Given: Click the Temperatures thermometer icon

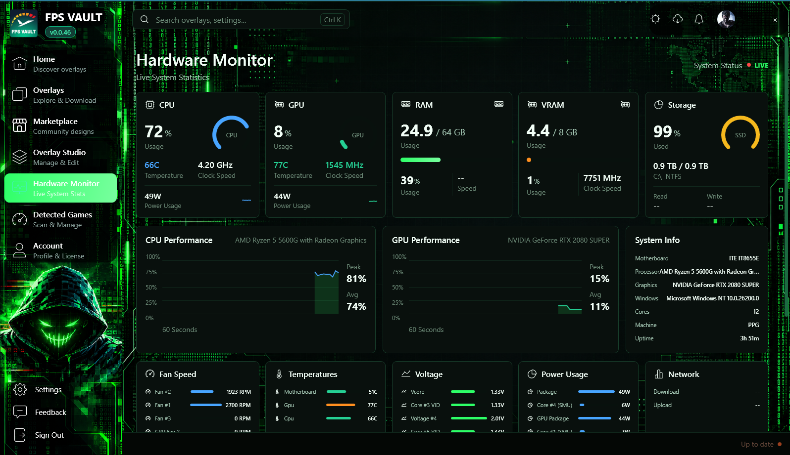Looking at the screenshot, I should pyautogui.click(x=279, y=374).
